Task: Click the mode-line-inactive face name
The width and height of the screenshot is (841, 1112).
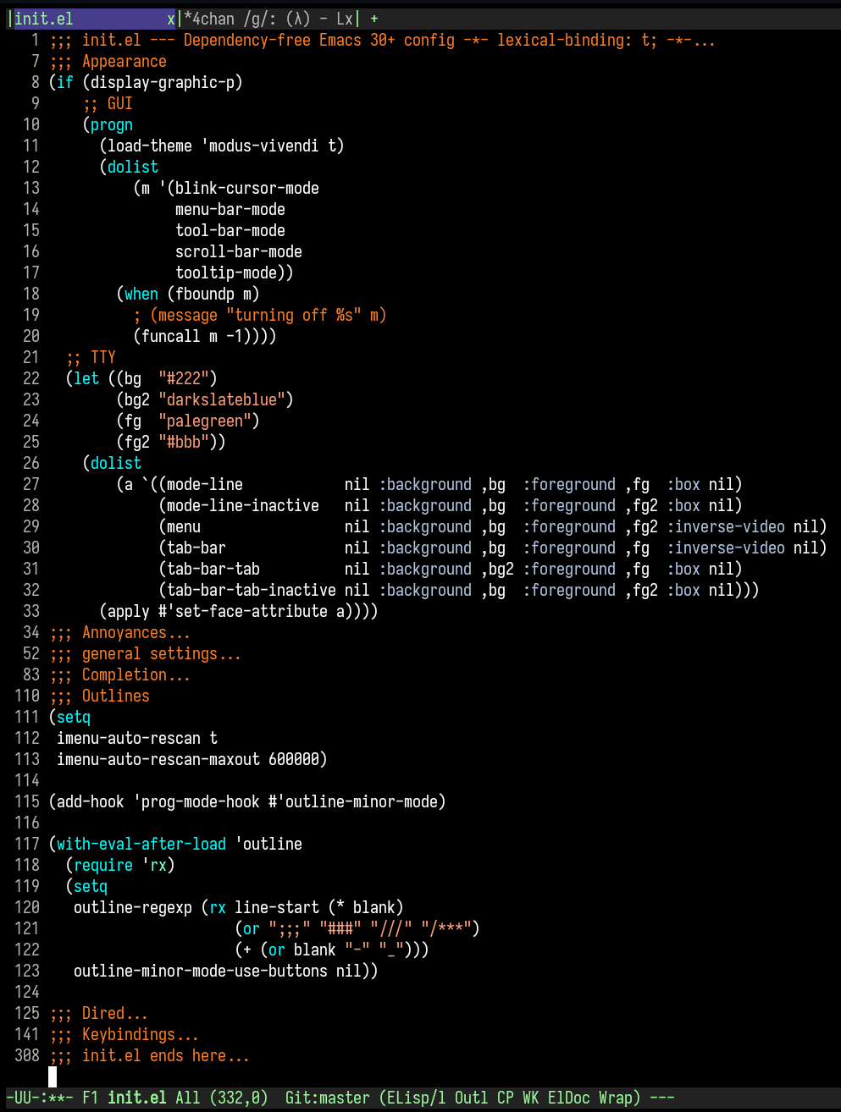Action: pos(242,505)
